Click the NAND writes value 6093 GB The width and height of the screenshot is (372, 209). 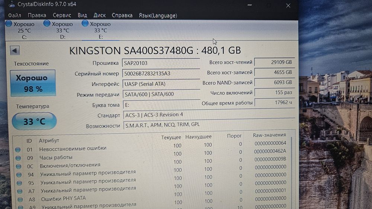(275, 82)
